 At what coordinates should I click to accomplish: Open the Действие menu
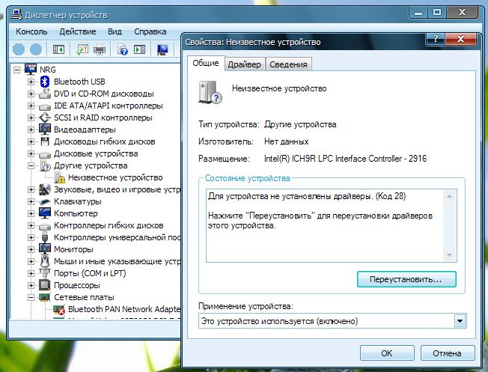77,31
